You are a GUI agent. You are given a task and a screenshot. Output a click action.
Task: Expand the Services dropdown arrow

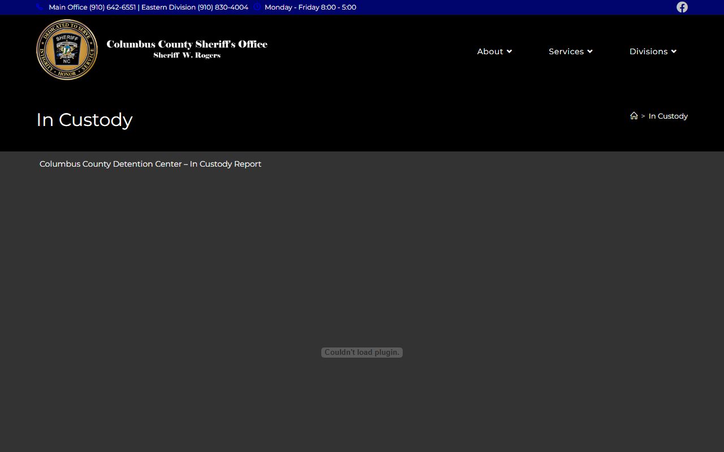[590, 51]
